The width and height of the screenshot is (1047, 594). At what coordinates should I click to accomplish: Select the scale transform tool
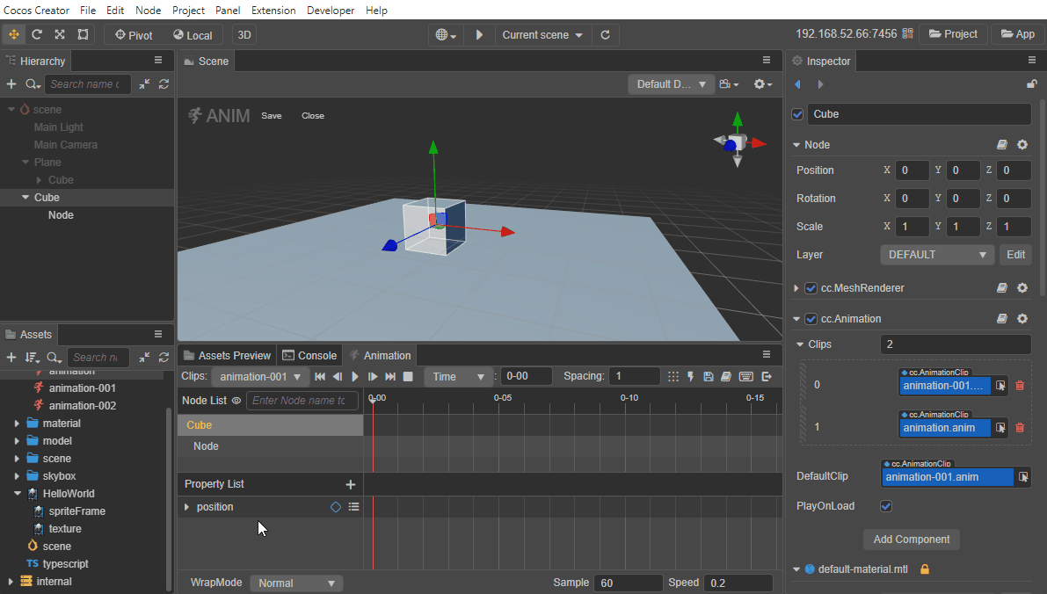pos(60,34)
